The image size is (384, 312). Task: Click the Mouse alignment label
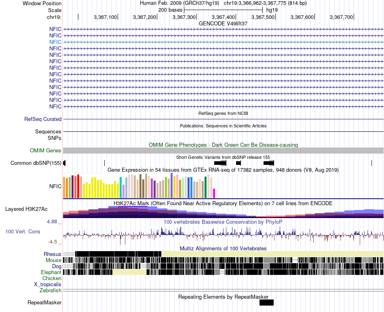53,260
